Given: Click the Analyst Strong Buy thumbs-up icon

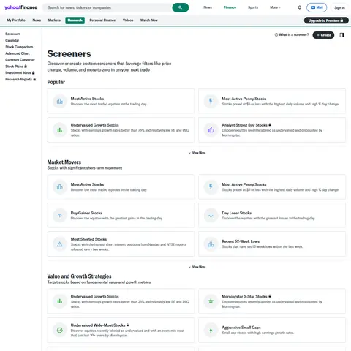Looking at the screenshot, I should (211, 130).
